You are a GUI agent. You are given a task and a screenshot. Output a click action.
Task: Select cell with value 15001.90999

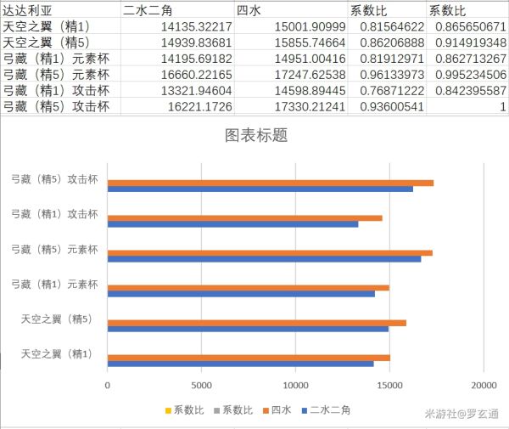[290, 26]
